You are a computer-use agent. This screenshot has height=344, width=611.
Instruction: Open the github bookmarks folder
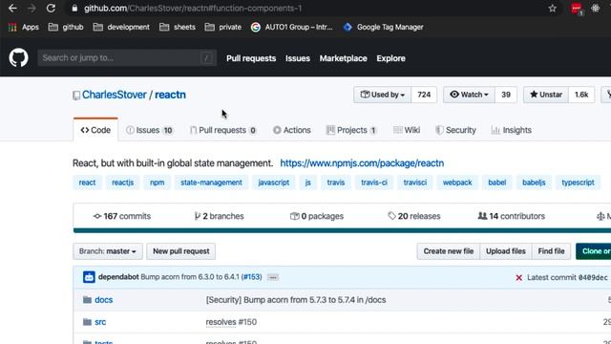pyautogui.click(x=66, y=27)
